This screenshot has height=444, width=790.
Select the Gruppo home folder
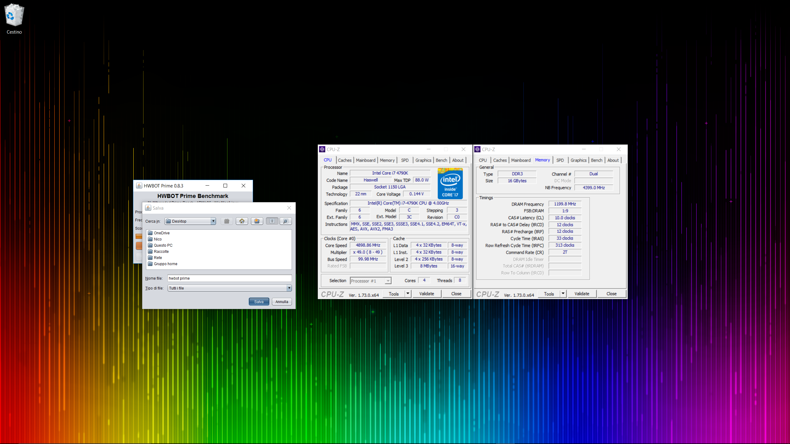(163, 264)
